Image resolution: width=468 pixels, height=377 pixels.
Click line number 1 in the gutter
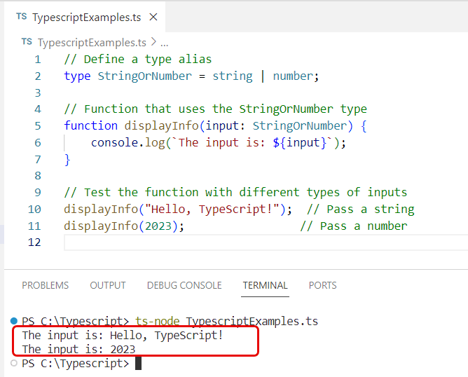click(x=38, y=60)
